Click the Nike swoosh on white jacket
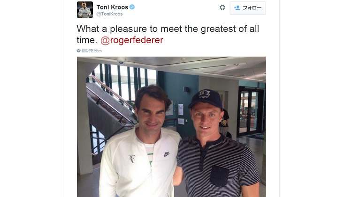This screenshot has width=352, height=197. [x=167, y=154]
